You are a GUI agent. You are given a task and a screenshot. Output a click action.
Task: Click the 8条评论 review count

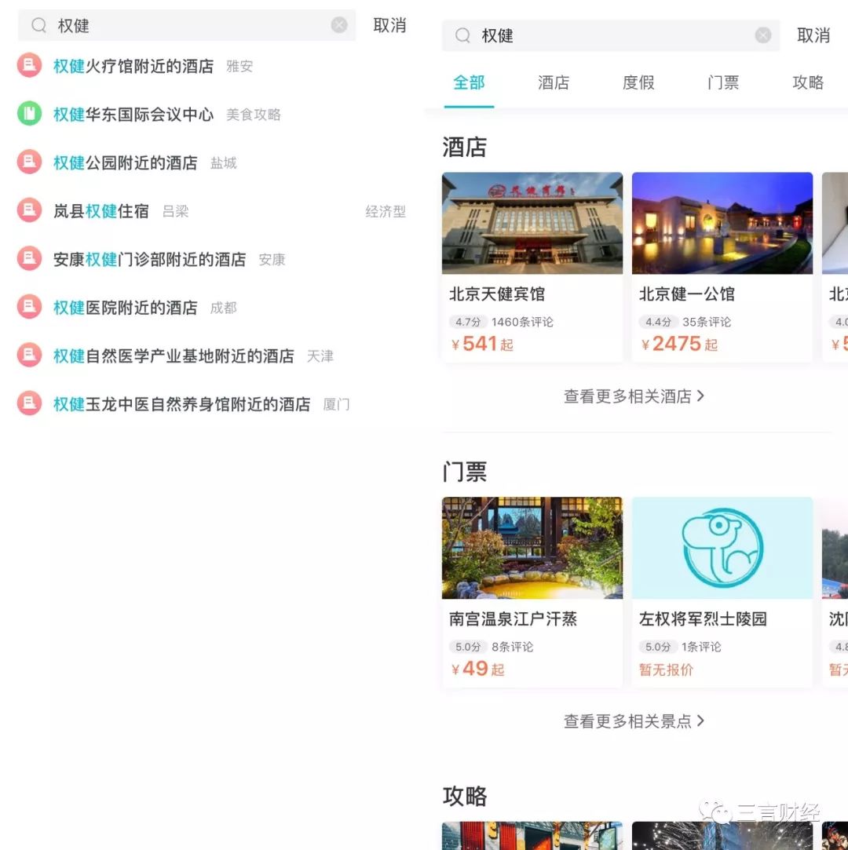point(513,647)
